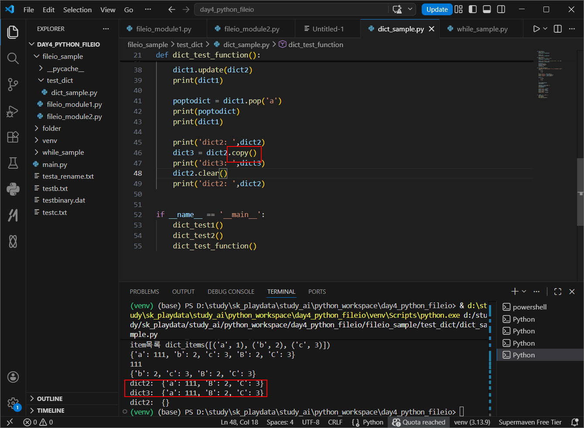Add a new terminal with plus icon
584x428 pixels.
tap(515, 292)
